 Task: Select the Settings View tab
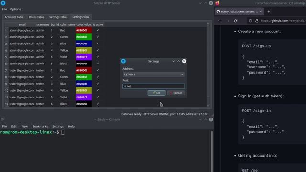pos(81,17)
